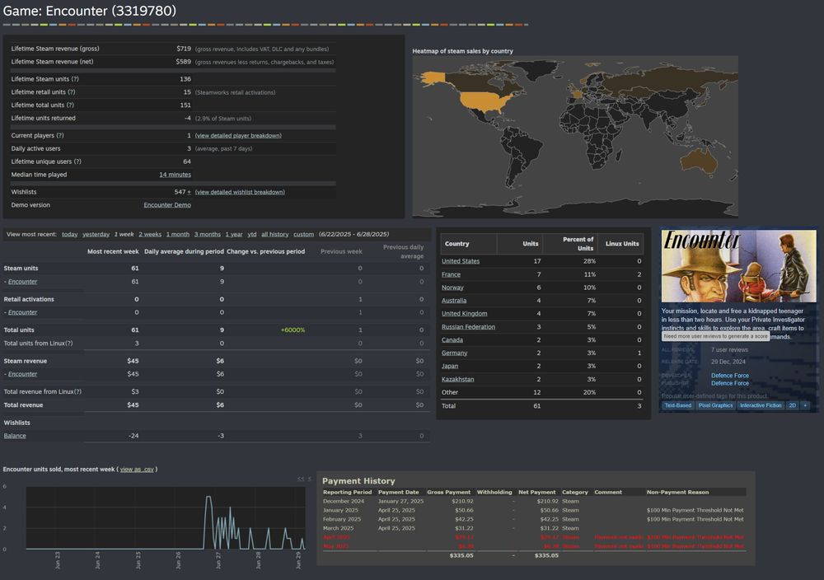Click the lifetime gross revenue value $719

coord(184,49)
